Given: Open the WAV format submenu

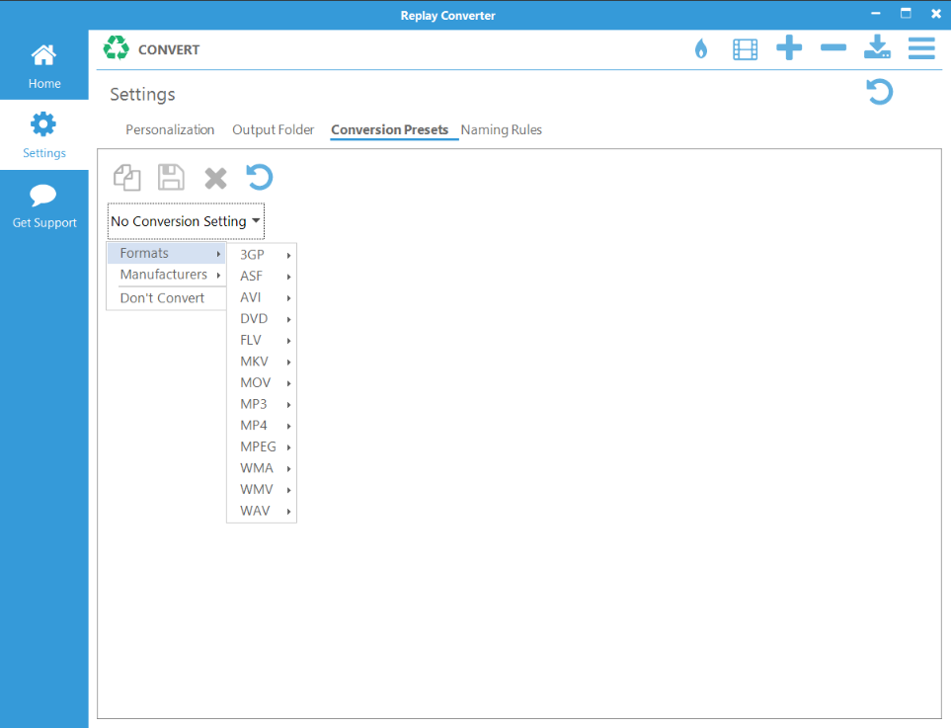Looking at the screenshot, I should coord(262,511).
